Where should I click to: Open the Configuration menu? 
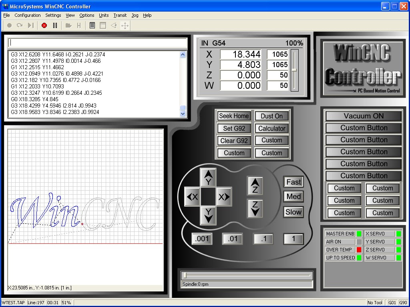click(x=28, y=15)
